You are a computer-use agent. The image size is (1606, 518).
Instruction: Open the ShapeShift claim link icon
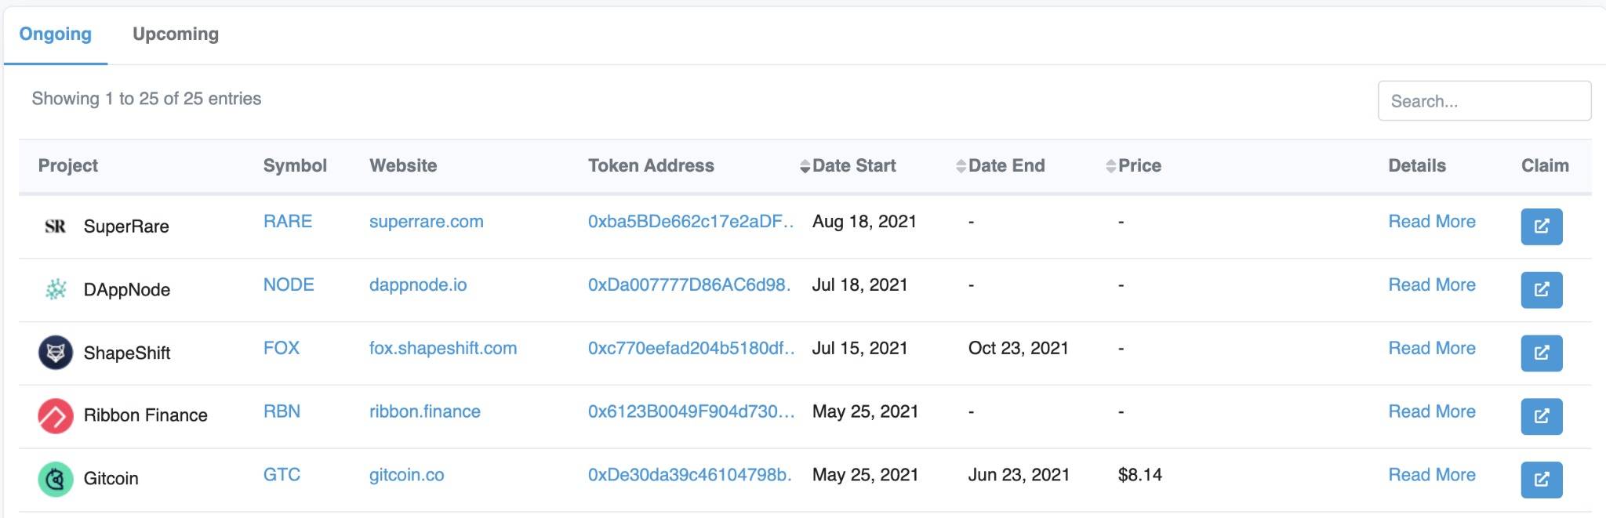coord(1541,353)
